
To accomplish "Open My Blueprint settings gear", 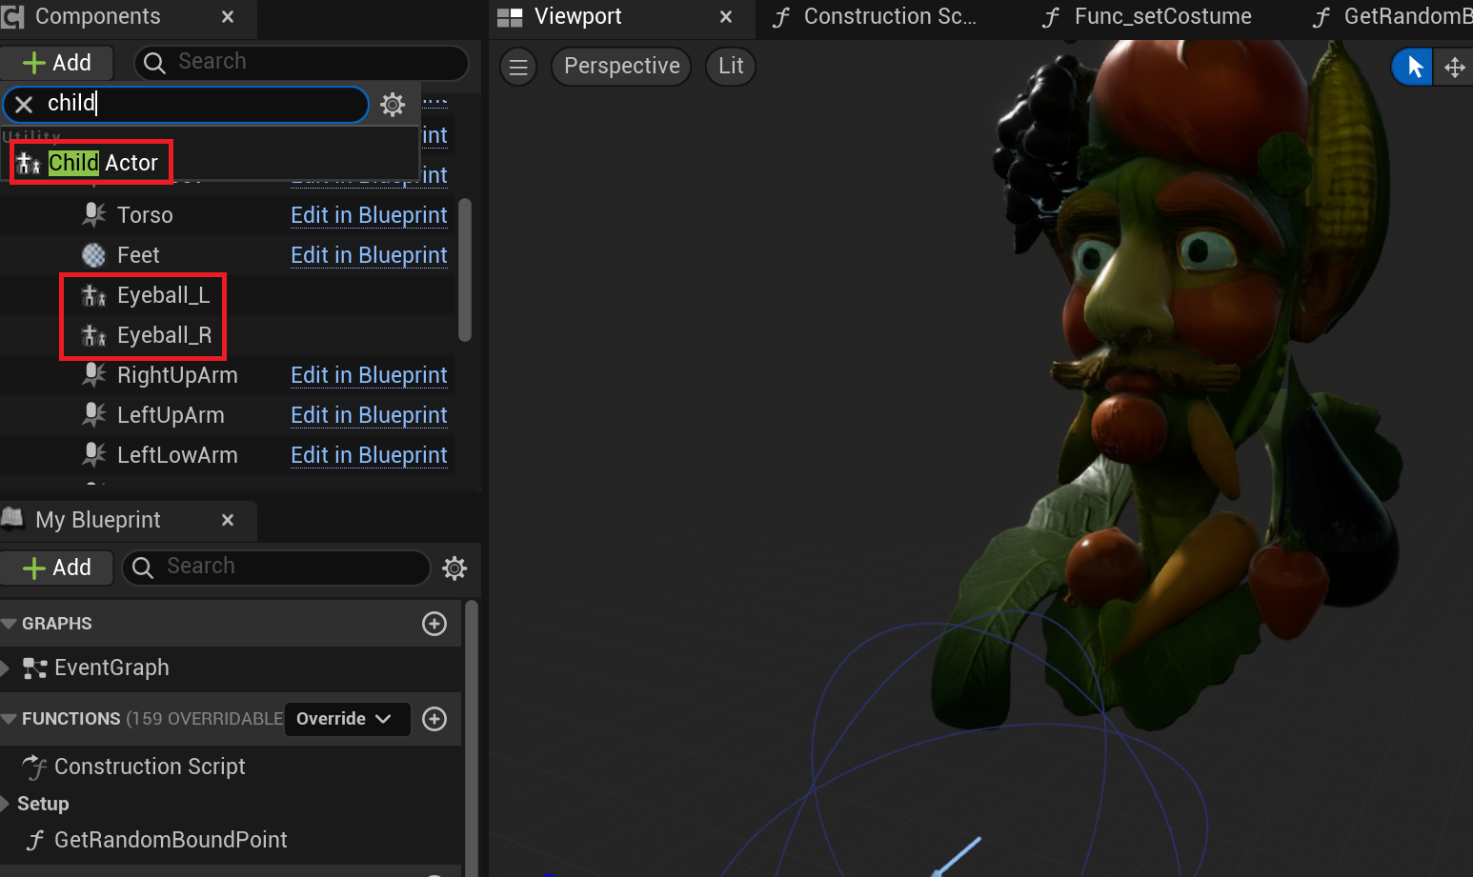I will coord(454,568).
